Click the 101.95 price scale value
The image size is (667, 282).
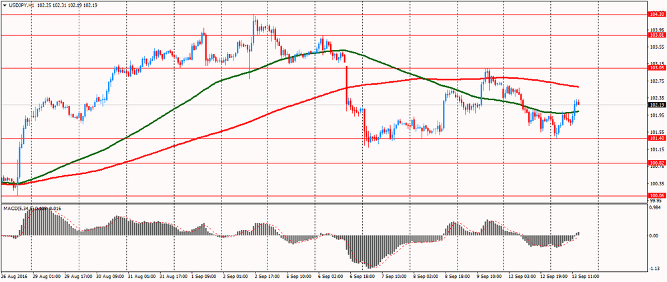tap(656, 115)
